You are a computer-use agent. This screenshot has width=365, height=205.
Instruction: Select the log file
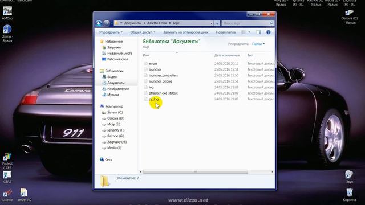click(151, 87)
